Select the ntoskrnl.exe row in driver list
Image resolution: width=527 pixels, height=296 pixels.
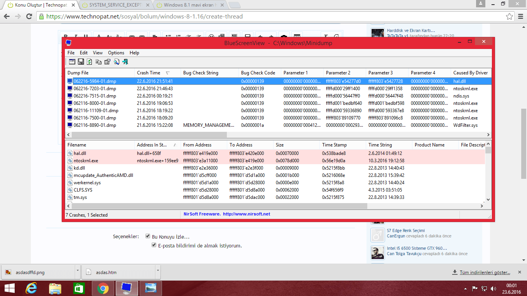tap(275, 161)
